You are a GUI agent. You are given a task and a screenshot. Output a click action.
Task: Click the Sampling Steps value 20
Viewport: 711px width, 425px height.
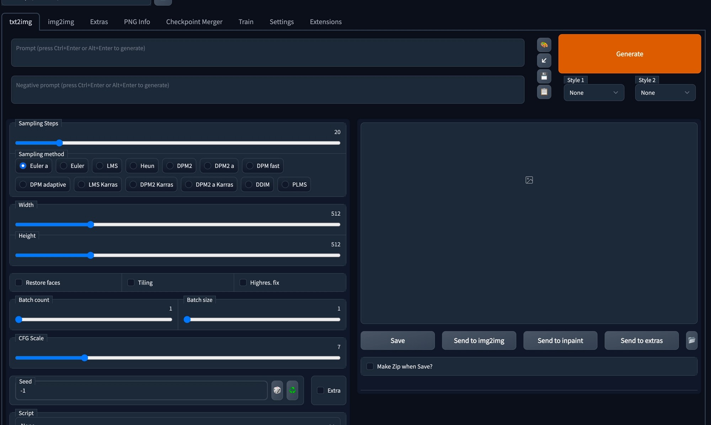(337, 132)
